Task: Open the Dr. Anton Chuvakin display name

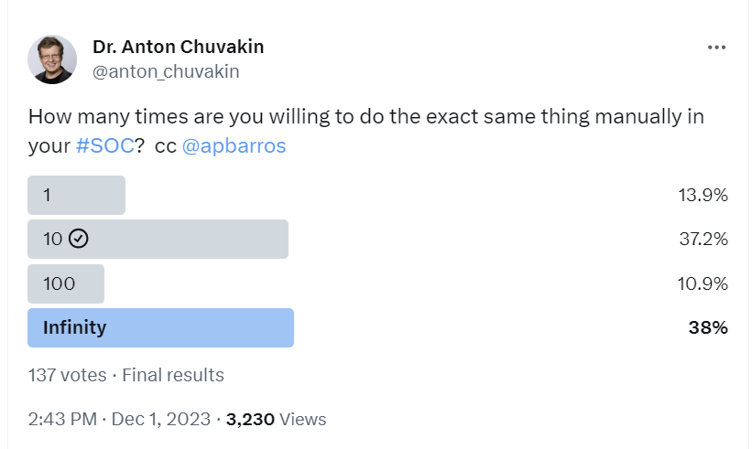Action: (x=178, y=47)
